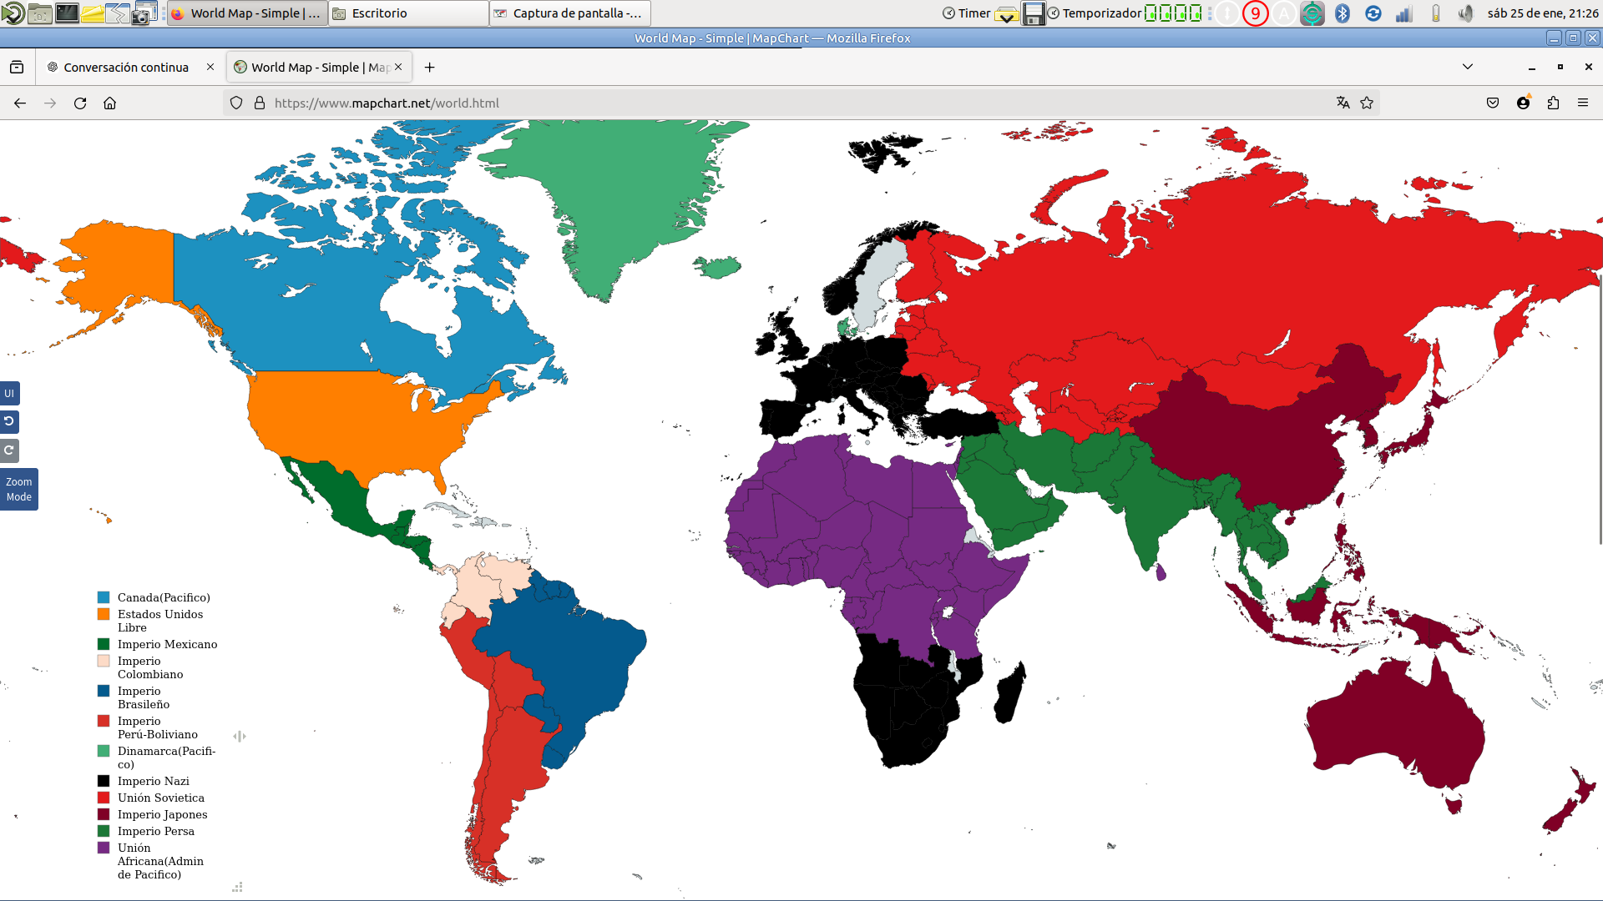
Task: Bookmark this page with the star icon
Action: coord(1367,103)
